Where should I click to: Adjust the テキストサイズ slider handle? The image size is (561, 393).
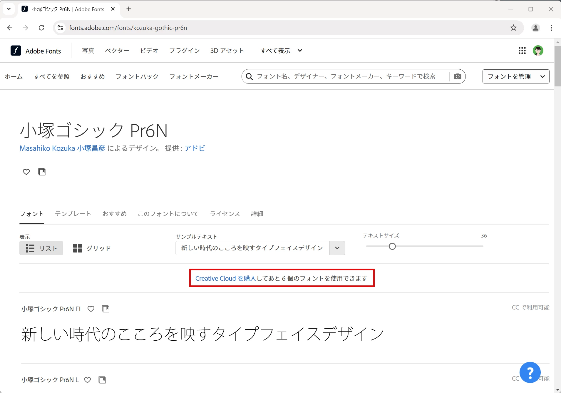tap(392, 246)
